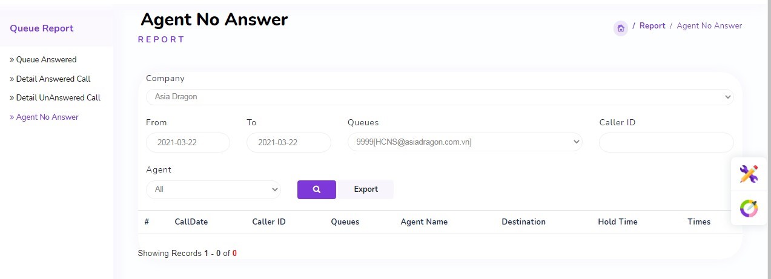The image size is (771, 279).
Task: Select Agent No Answer sidebar item
Action: tap(47, 117)
